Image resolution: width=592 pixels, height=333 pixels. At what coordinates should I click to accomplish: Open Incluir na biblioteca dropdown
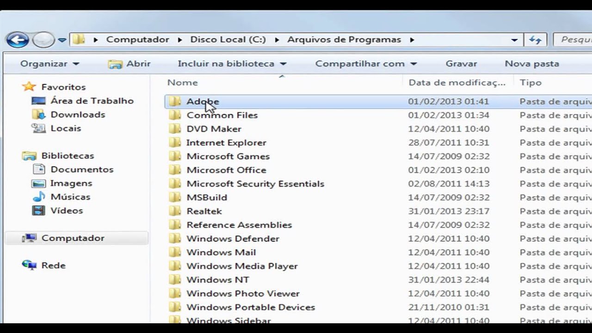(x=232, y=64)
